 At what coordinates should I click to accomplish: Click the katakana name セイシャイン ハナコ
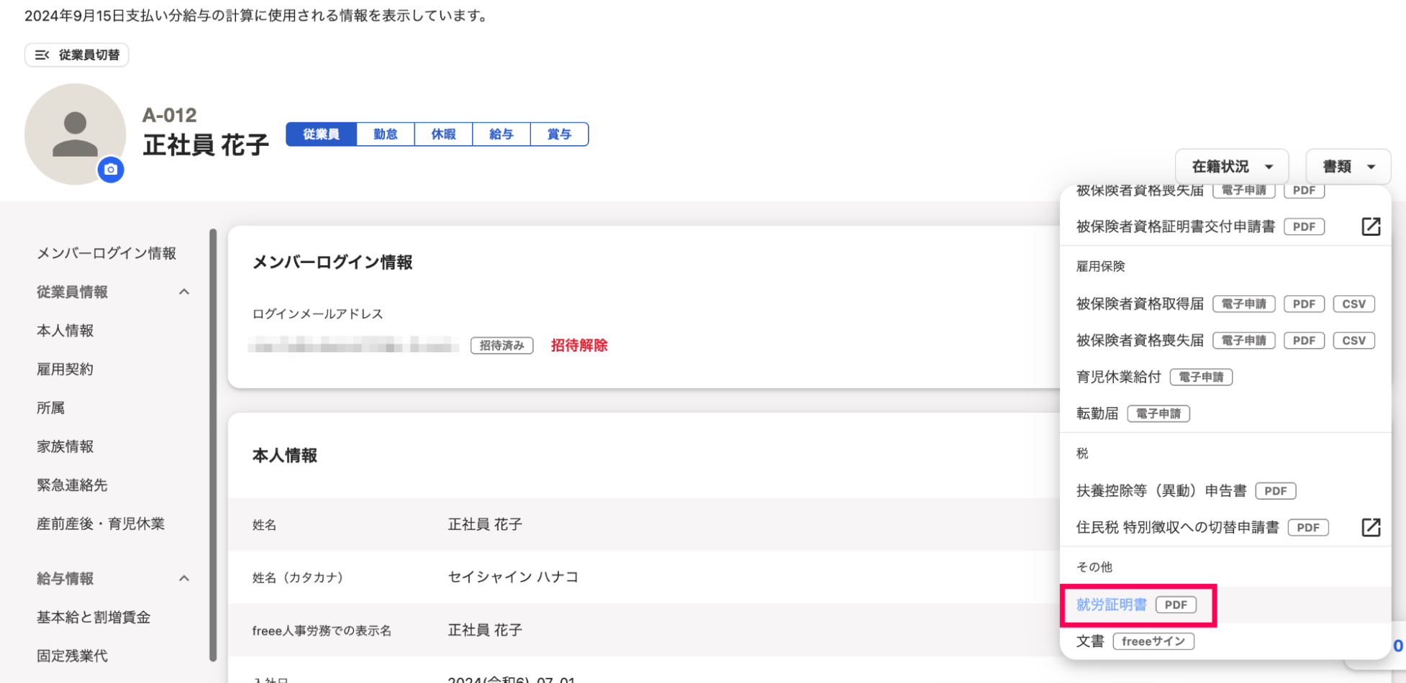[513, 577]
